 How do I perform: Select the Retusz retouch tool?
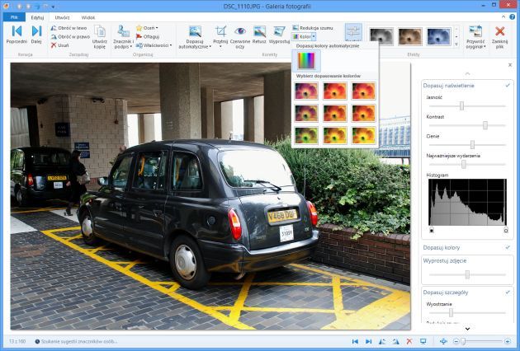point(259,35)
